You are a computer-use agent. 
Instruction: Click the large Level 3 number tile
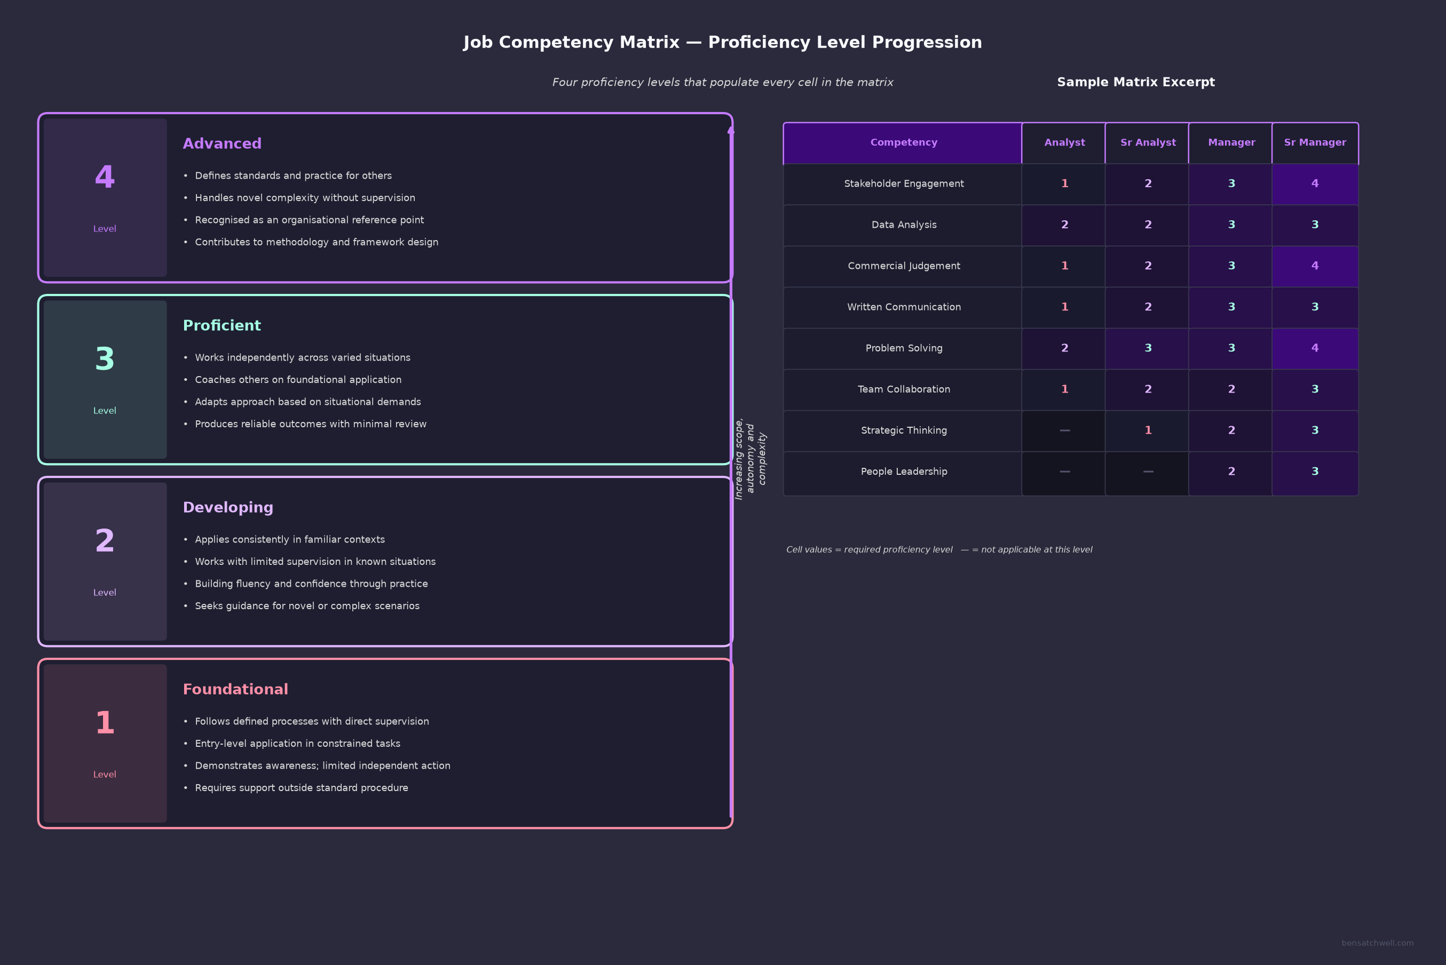click(x=105, y=380)
